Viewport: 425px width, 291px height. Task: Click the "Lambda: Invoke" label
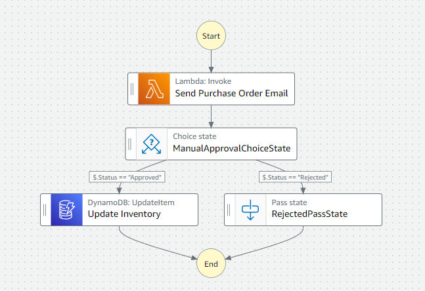[203, 81]
